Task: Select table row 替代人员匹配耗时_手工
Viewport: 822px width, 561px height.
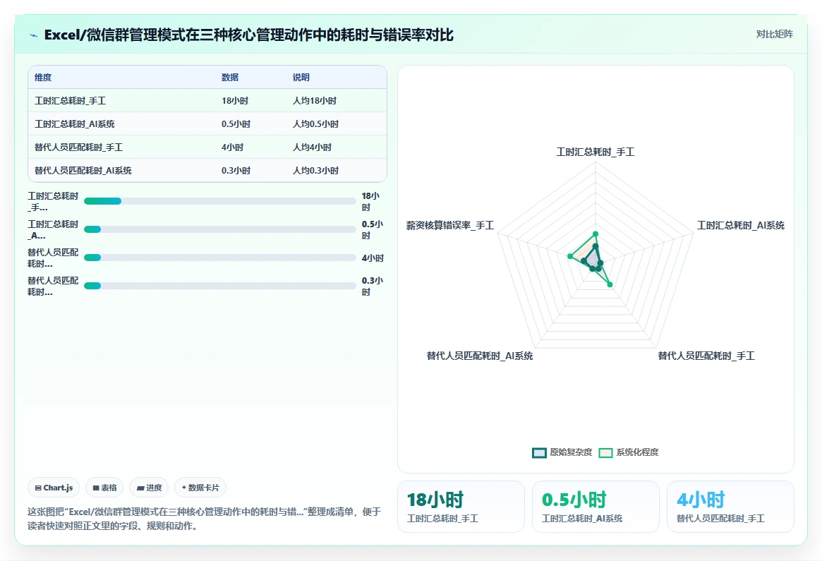Action: 207,147
